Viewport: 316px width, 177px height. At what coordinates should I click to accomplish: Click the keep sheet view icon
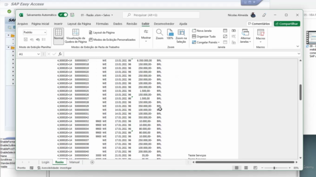point(26,39)
